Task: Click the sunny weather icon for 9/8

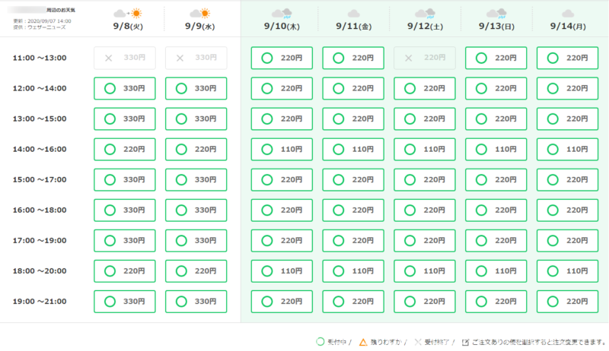Action: pos(128,14)
